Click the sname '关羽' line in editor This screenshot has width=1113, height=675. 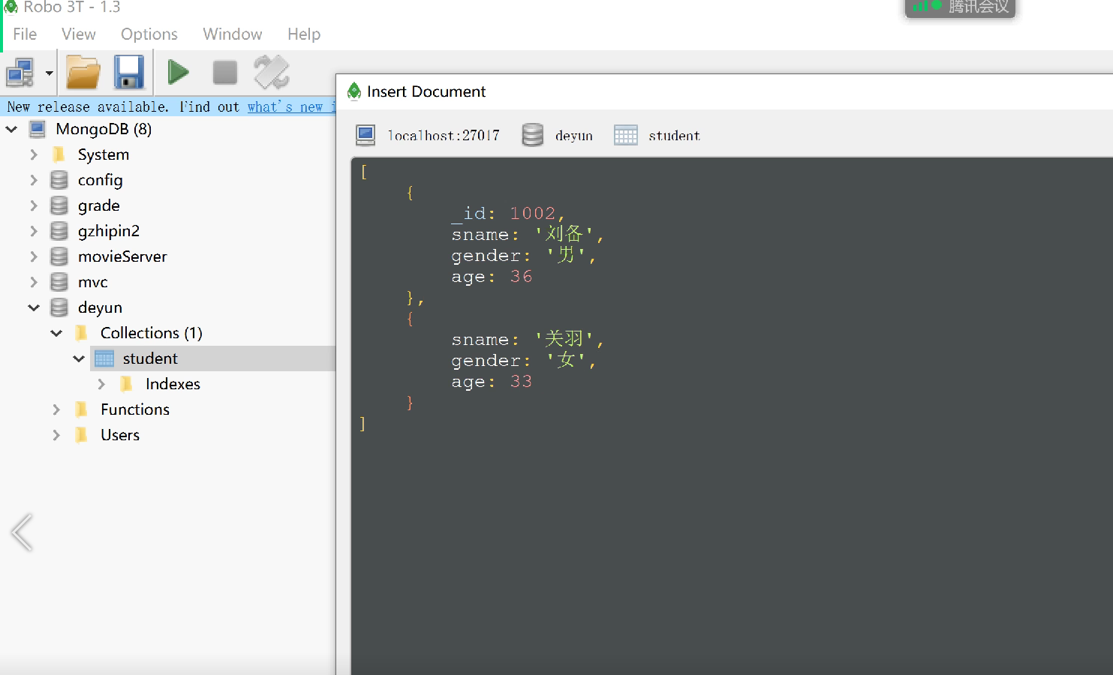527,340
